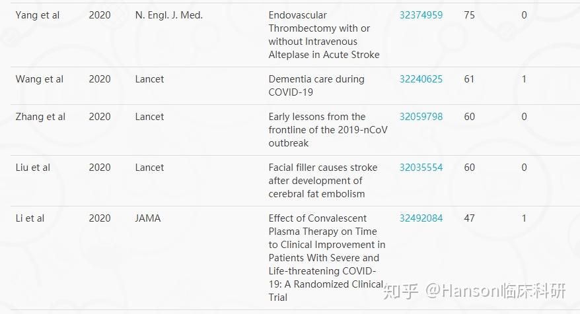The height and width of the screenshot is (314, 580).
Task: Click the Dementia care during COVID-19 title
Action: [316, 86]
